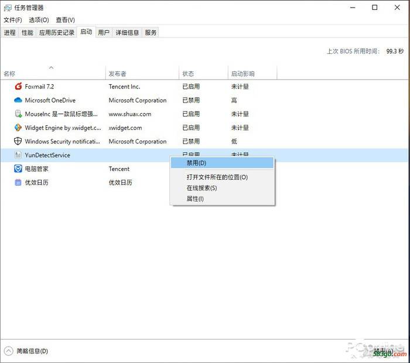Choose 属性(I) in context menu
Screen dimensions: 410x363
coord(222,198)
